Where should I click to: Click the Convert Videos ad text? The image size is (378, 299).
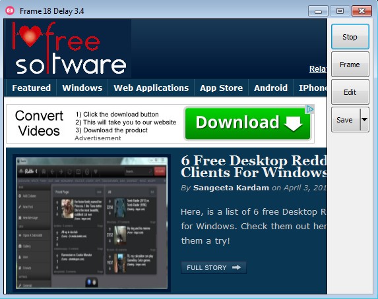click(x=39, y=123)
